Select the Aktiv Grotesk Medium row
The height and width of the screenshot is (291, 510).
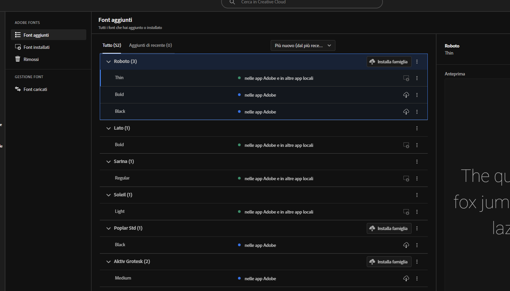pyautogui.click(x=264, y=279)
